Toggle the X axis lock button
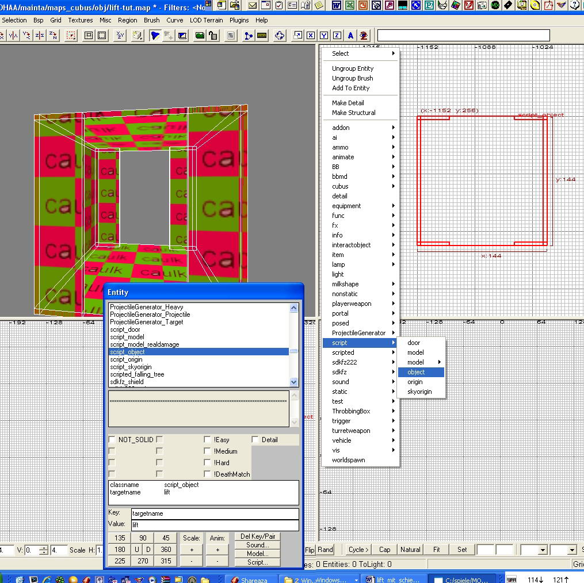 point(311,36)
